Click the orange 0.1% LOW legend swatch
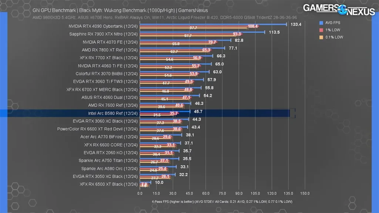 (321, 37)
